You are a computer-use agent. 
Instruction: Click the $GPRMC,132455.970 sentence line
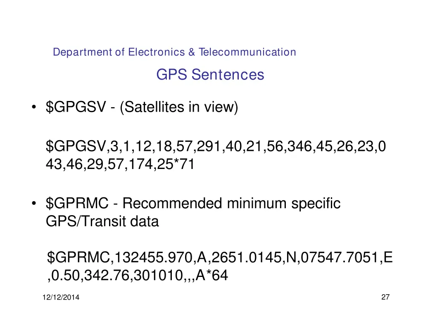pyautogui.click(x=220, y=257)
